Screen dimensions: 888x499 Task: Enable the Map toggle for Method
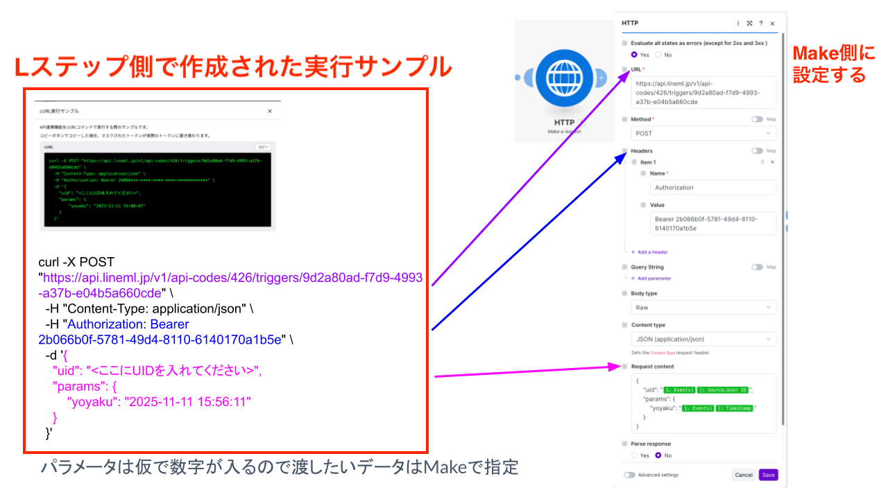pyautogui.click(x=758, y=119)
